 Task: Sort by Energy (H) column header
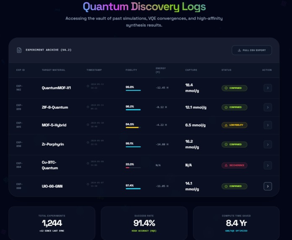161,70
